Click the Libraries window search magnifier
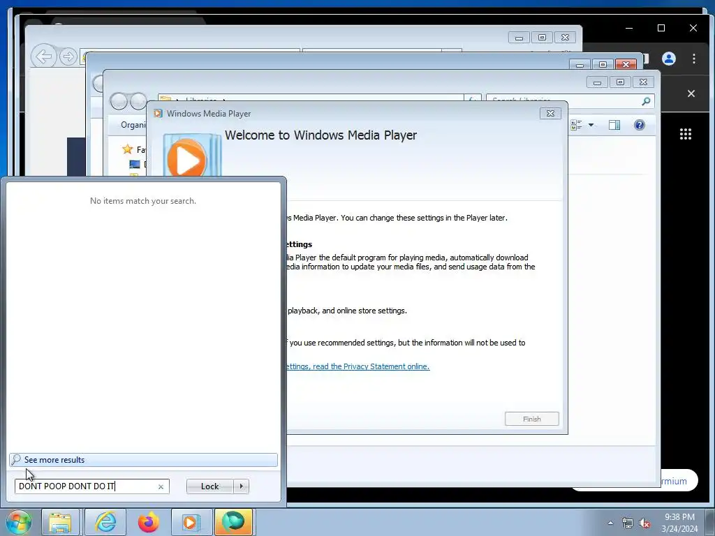The width and height of the screenshot is (715, 536). (646, 101)
